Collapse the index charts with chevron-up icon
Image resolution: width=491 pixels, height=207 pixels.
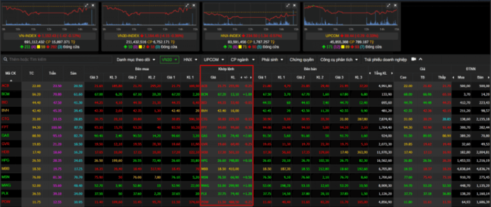[421, 59]
